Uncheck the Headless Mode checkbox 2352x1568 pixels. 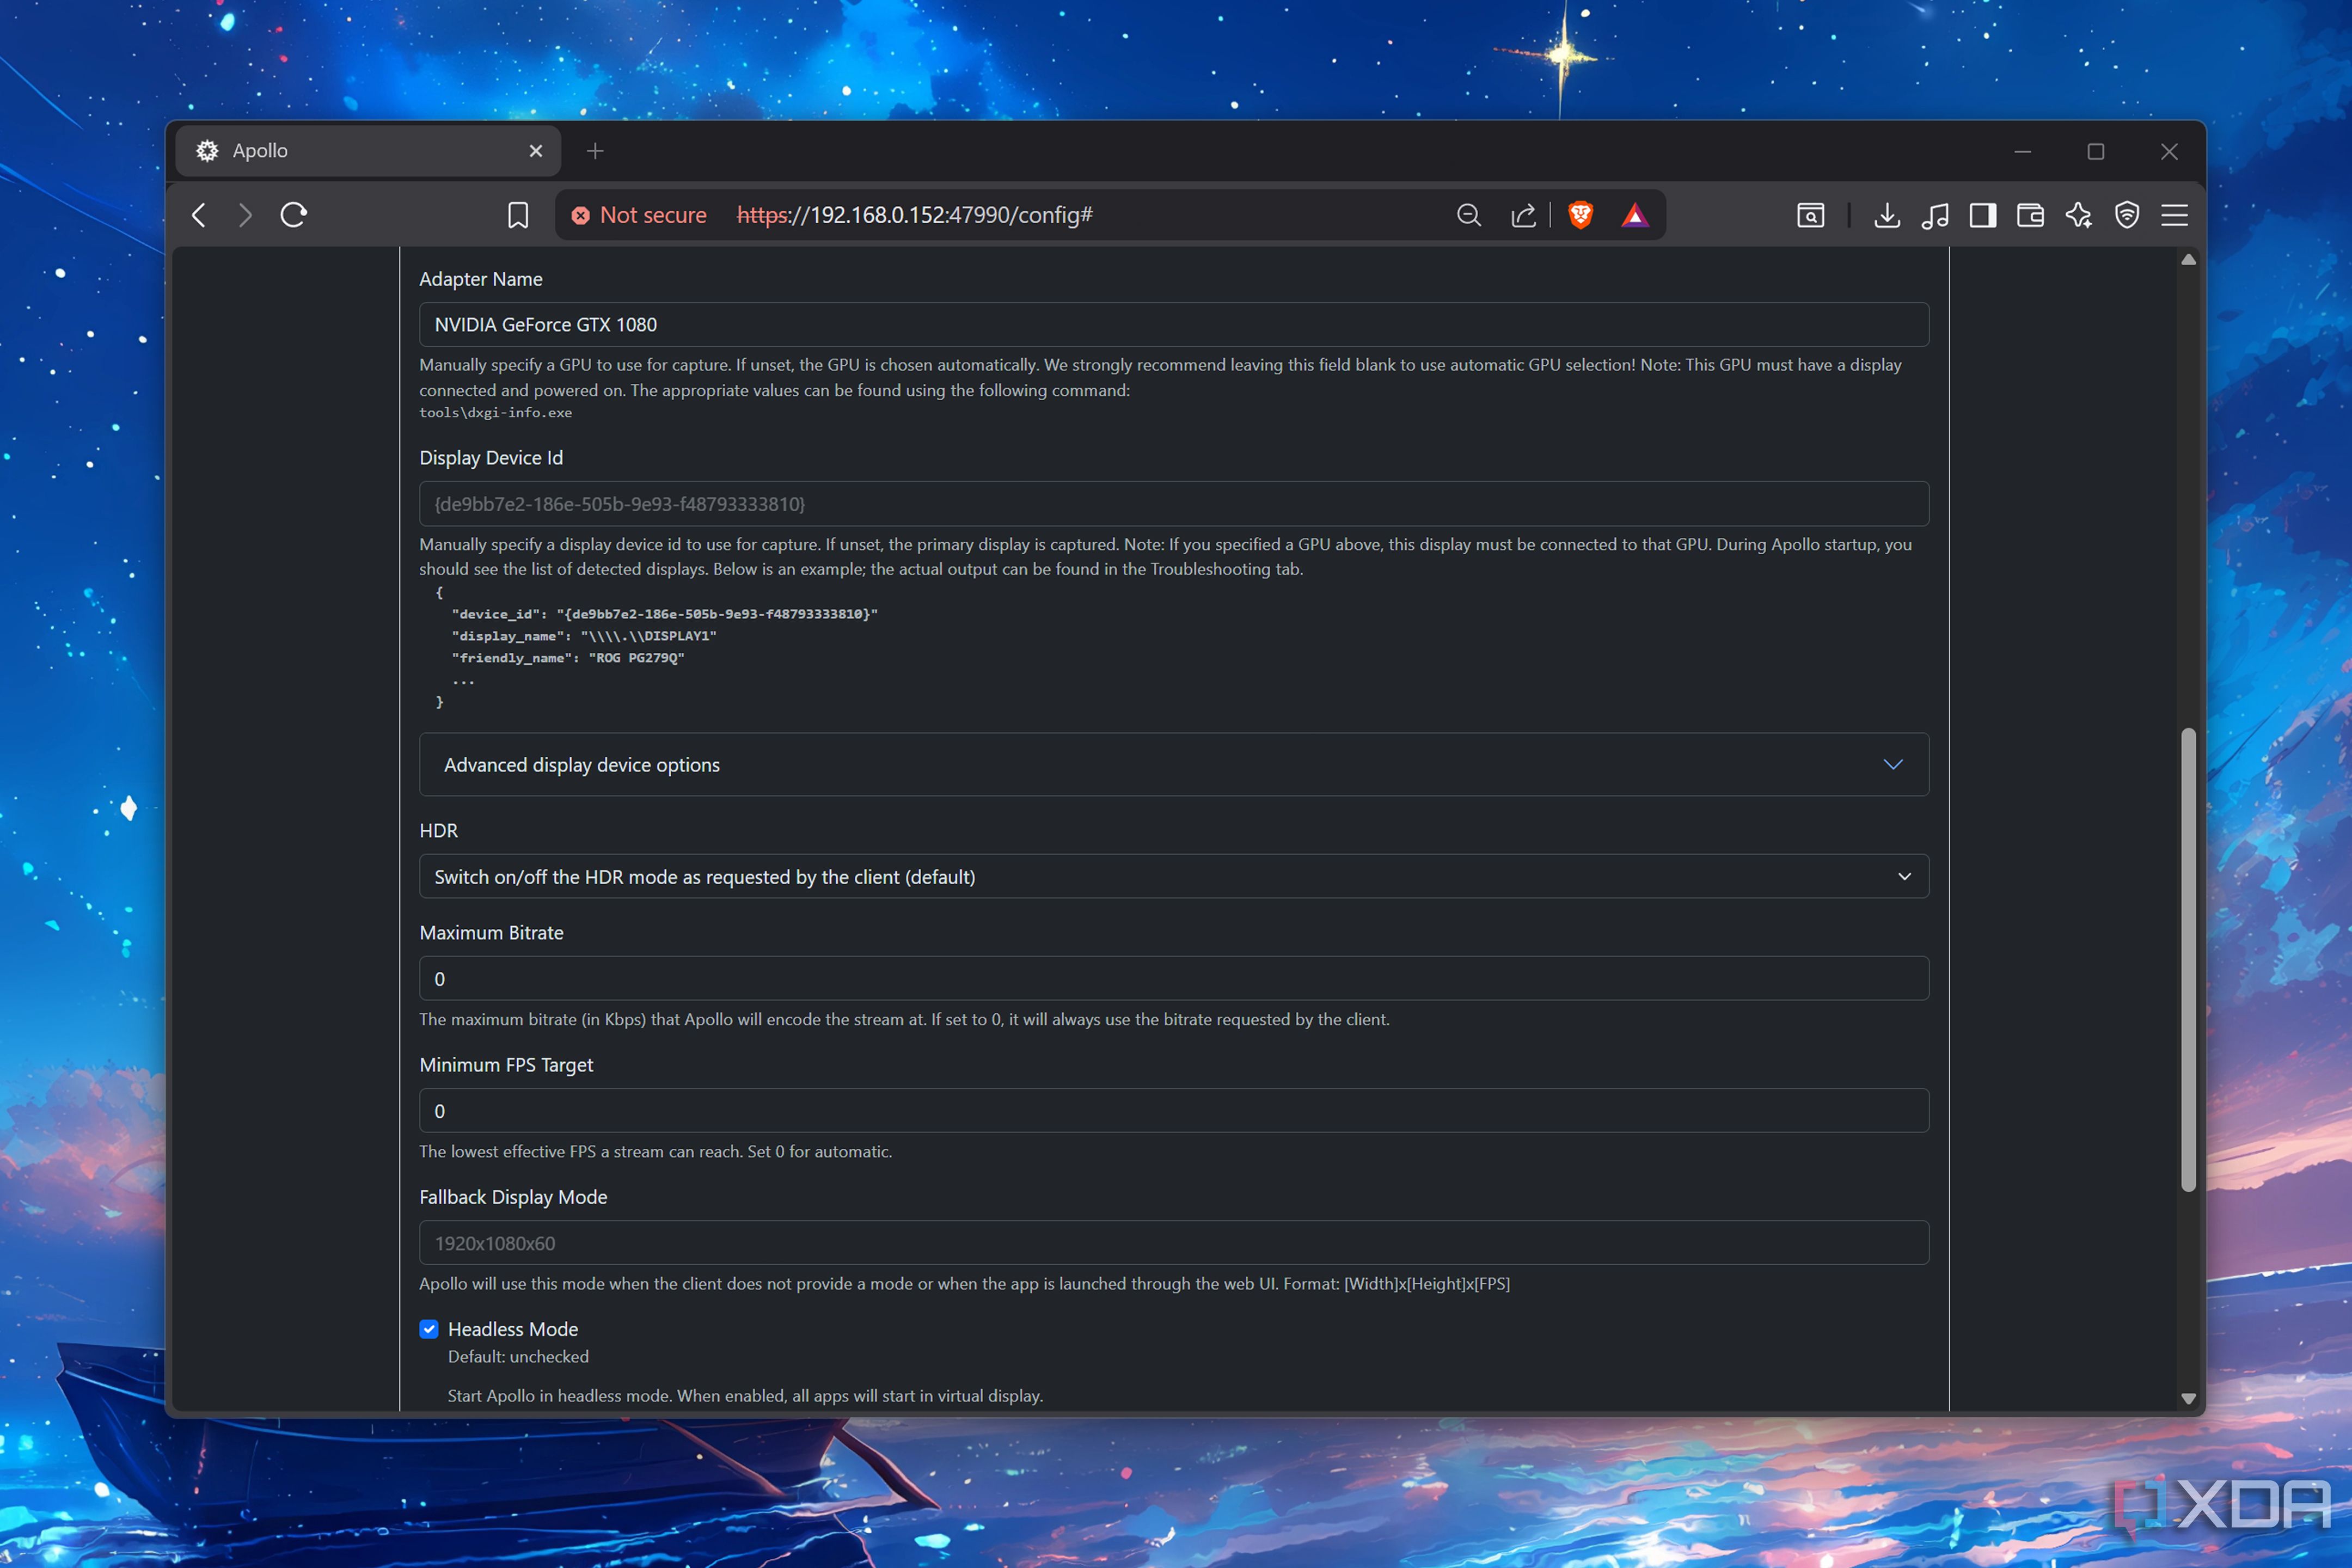tap(429, 1329)
